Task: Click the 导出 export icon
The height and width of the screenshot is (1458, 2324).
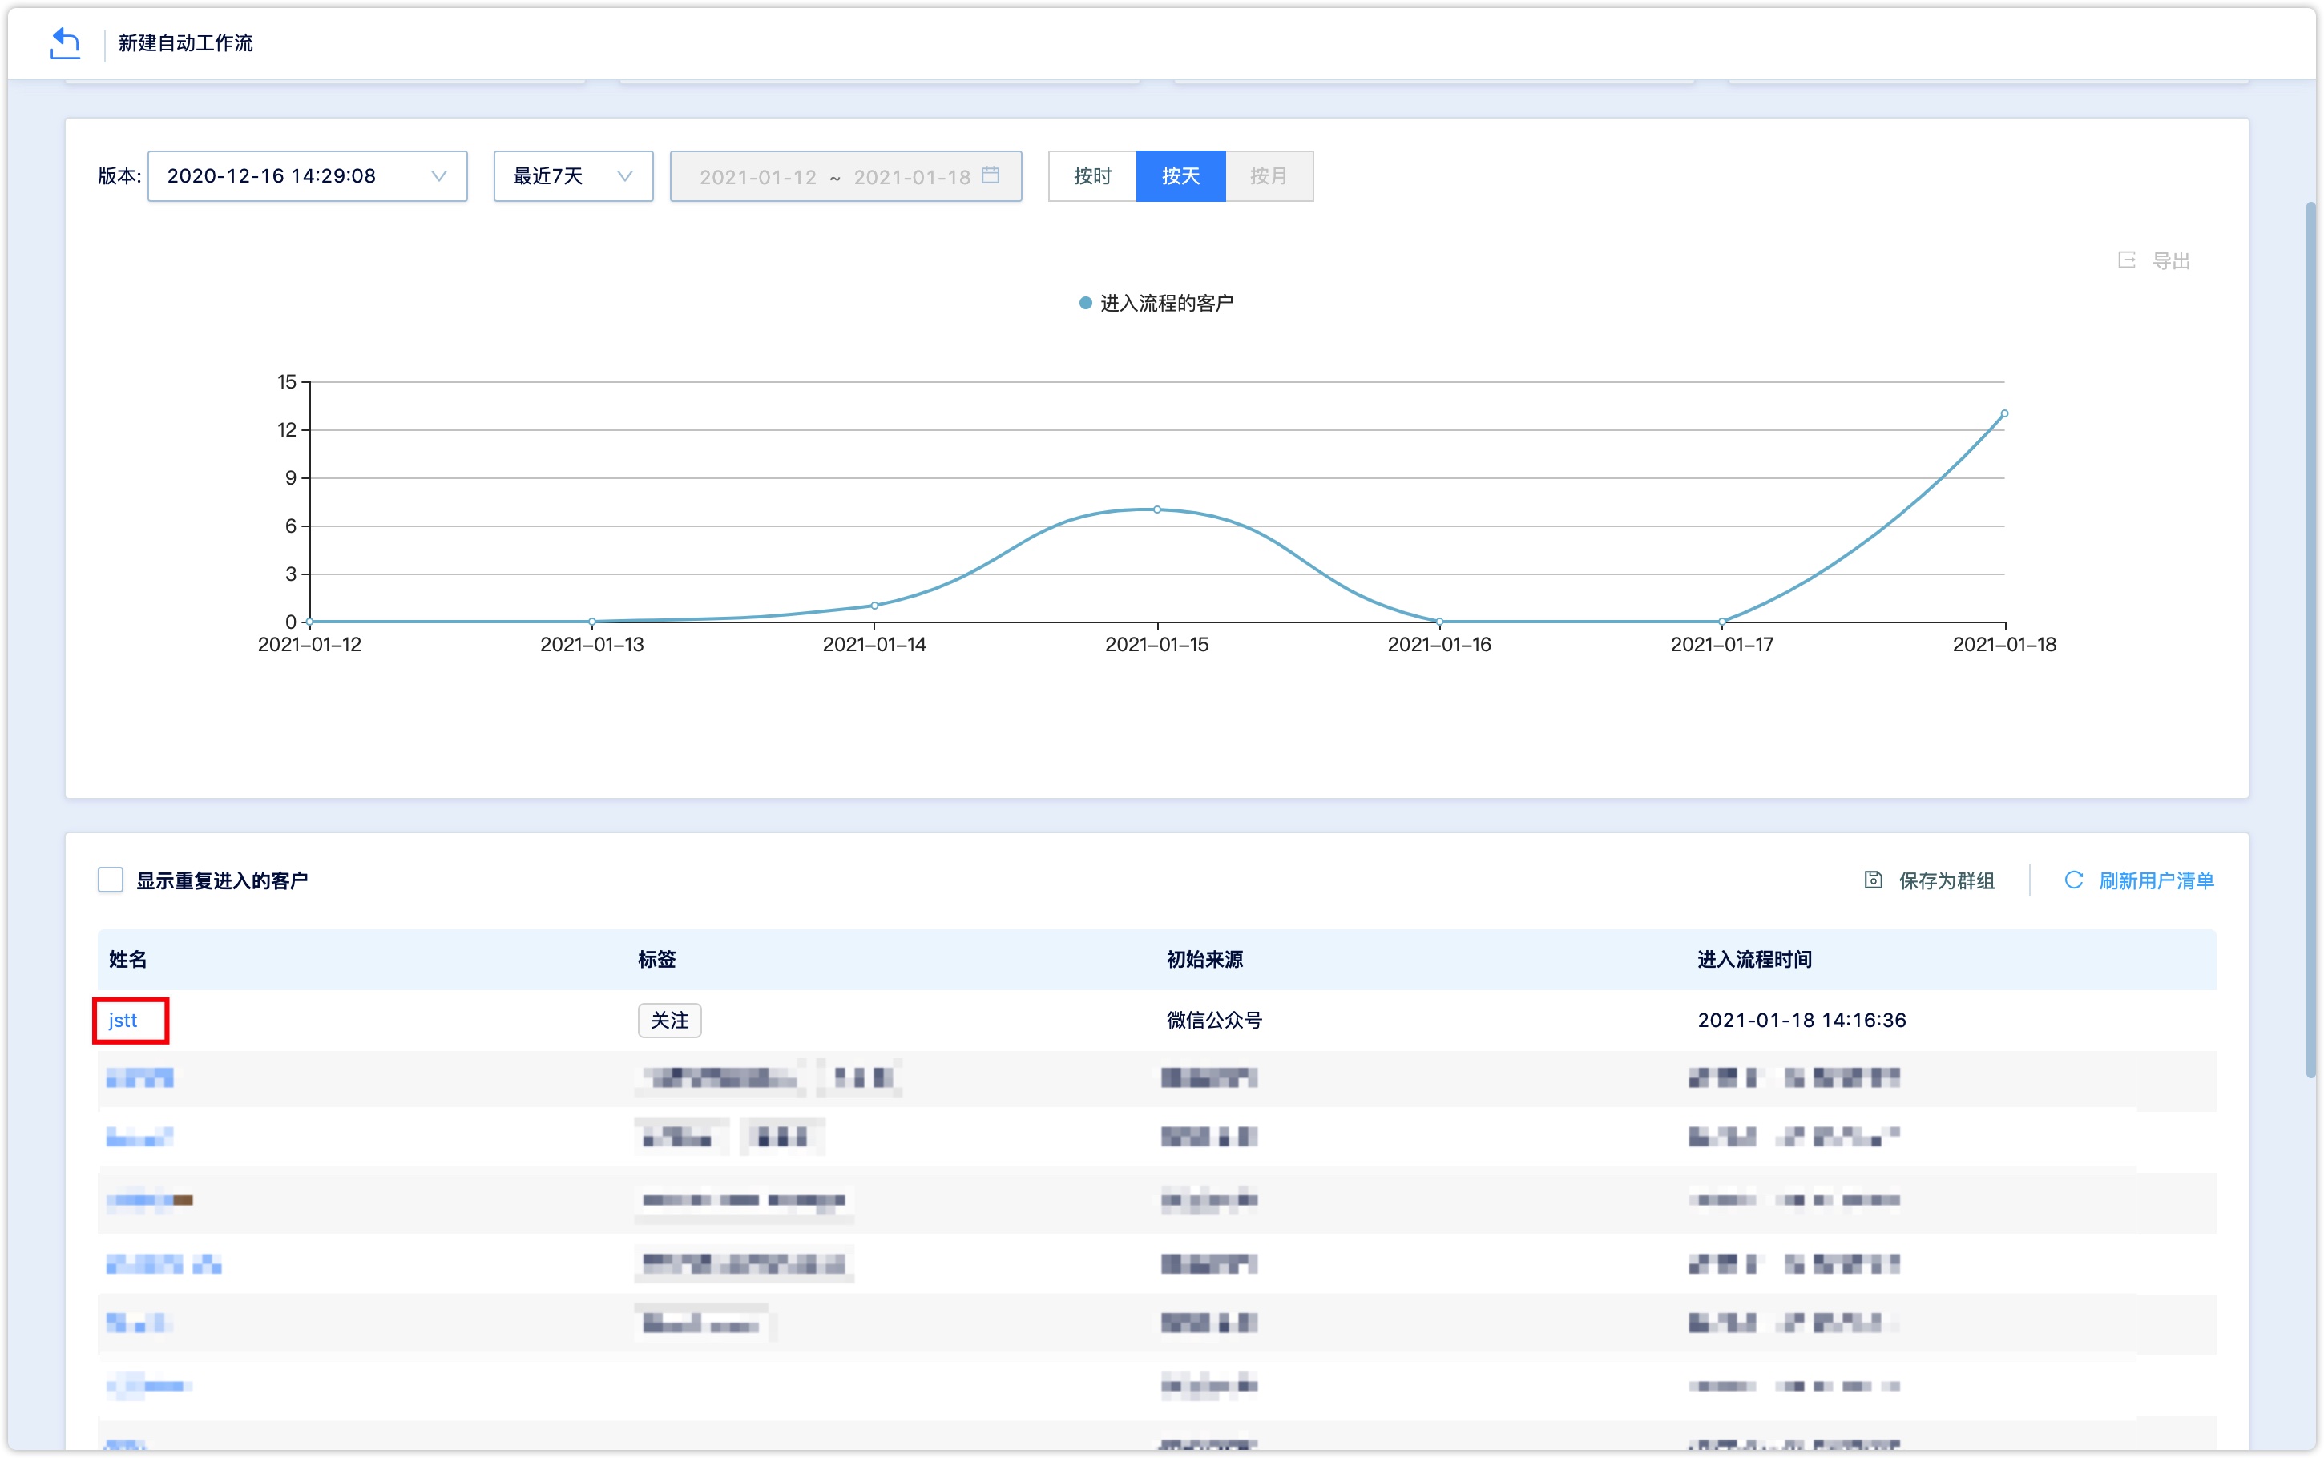Action: click(2126, 260)
